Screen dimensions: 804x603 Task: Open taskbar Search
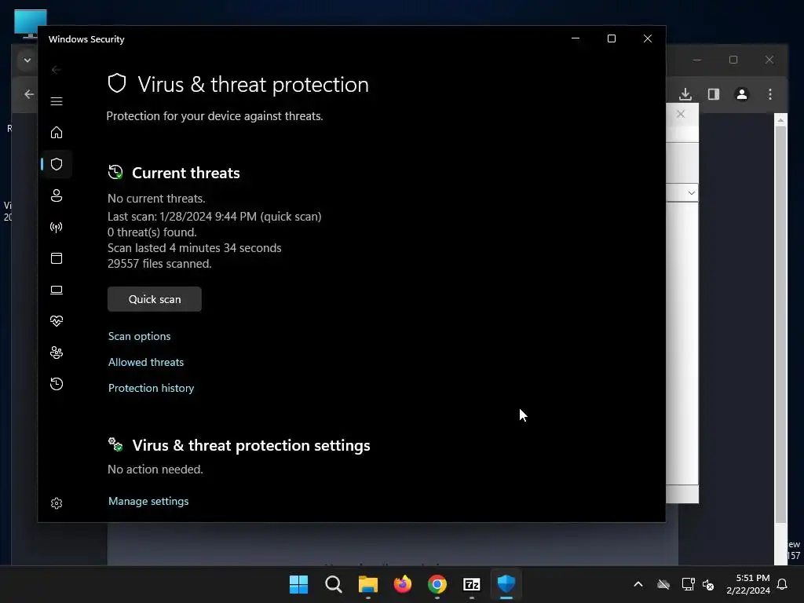(x=333, y=584)
